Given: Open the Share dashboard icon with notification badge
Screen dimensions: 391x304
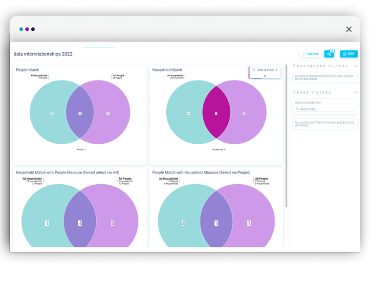Looking at the screenshot, I should pos(328,53).
